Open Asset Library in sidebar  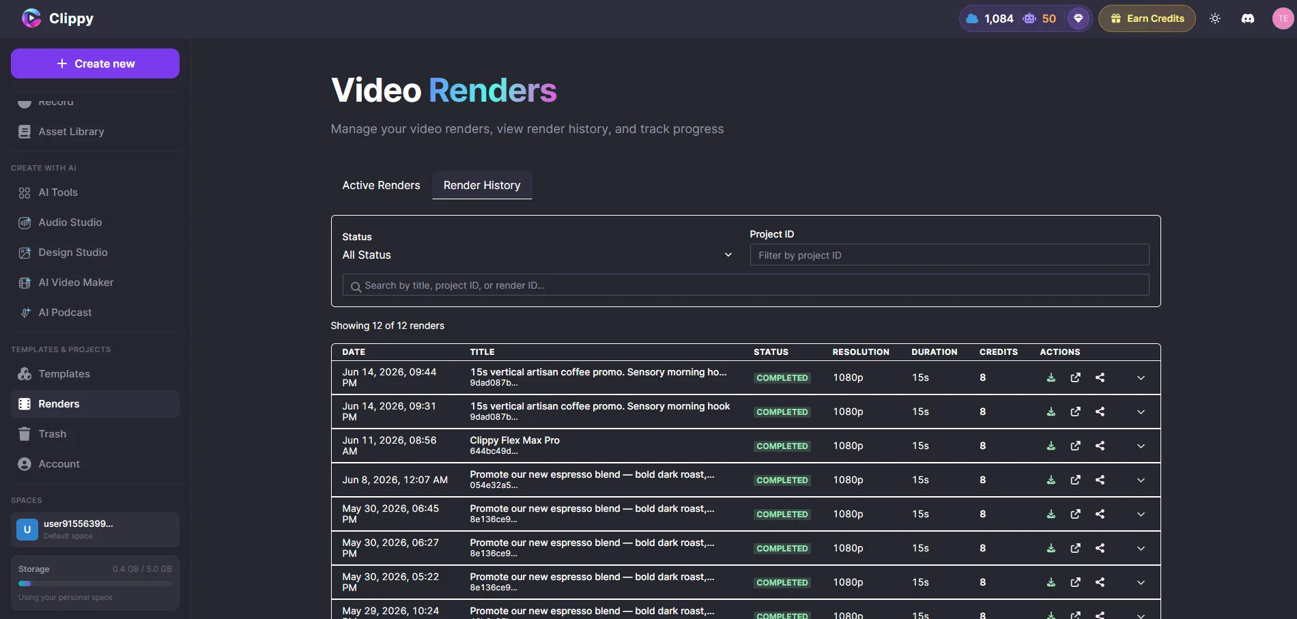[x=95, y=132]
